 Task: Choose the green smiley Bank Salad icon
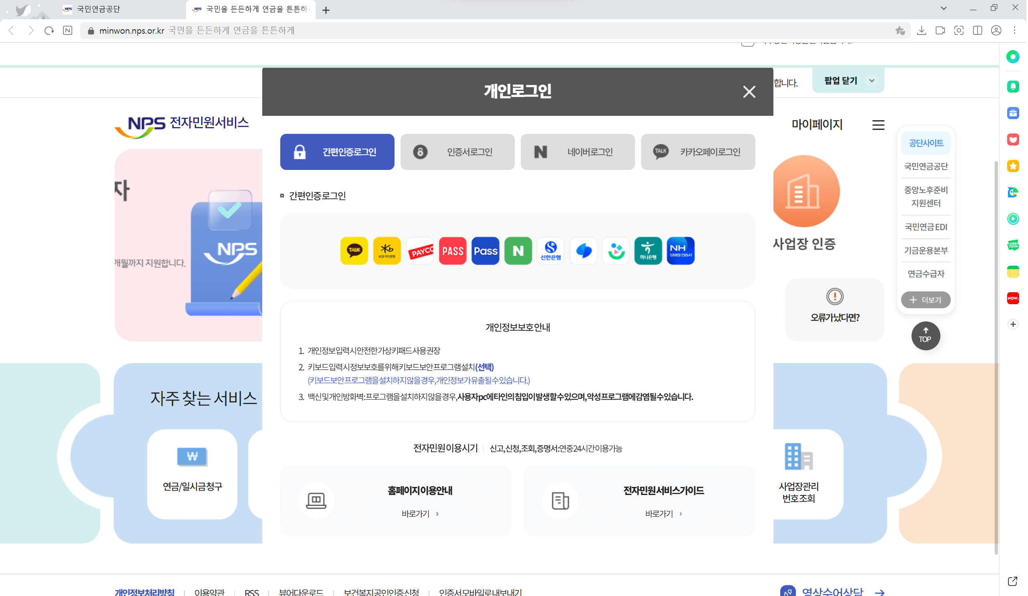coord(615,251)
